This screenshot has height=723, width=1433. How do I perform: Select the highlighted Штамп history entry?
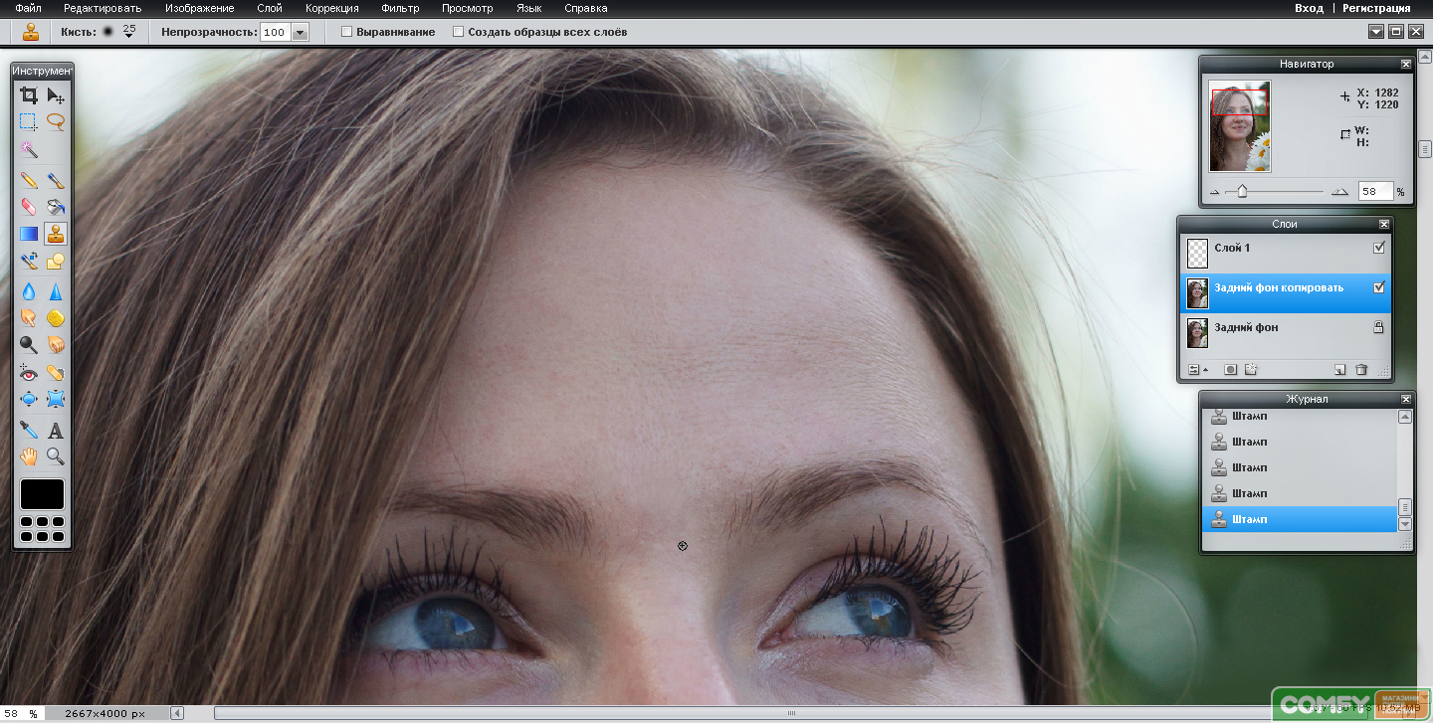click(1299, 519)
